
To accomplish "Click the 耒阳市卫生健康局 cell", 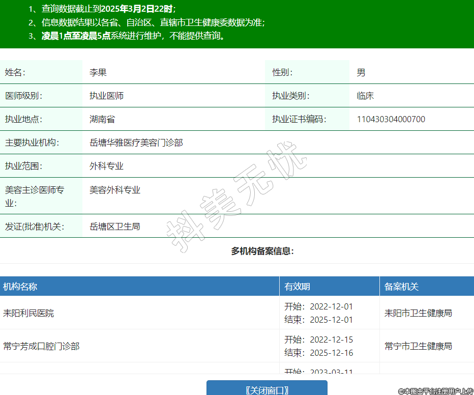I will pyautogui.click(x=418, y=313).
